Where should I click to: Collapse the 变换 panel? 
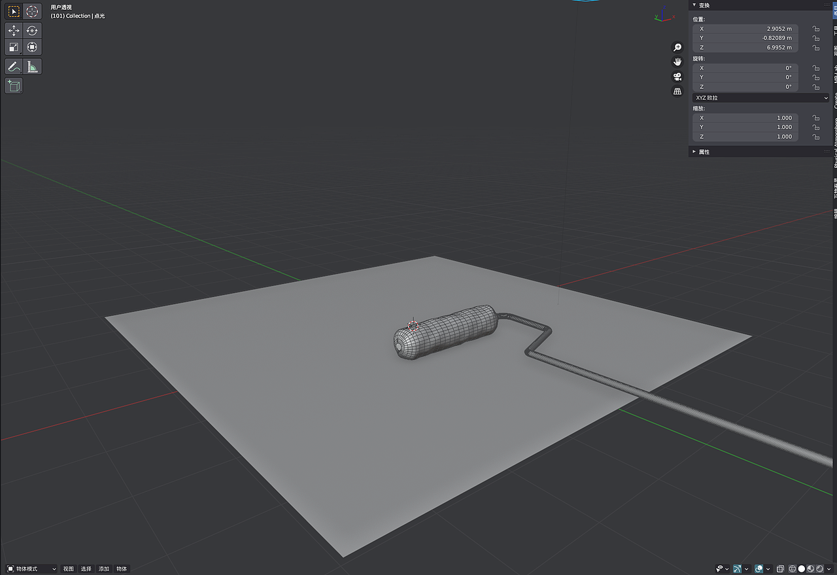(694, 5)
